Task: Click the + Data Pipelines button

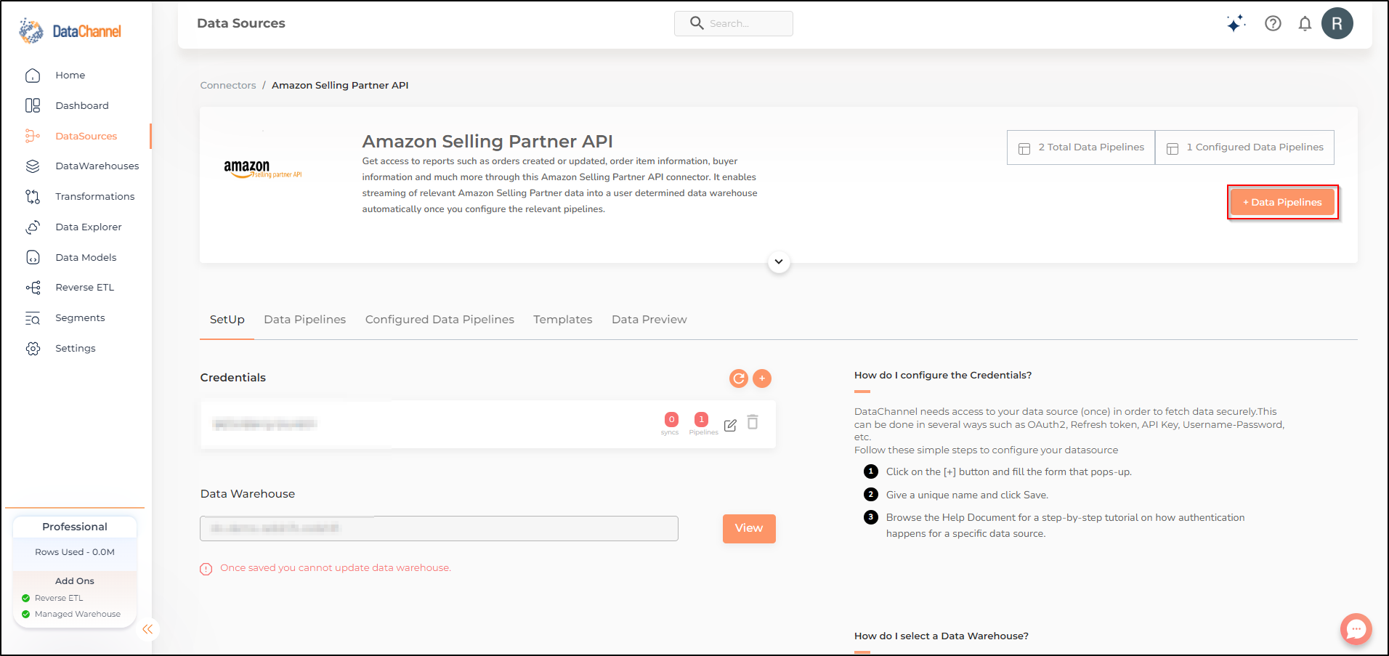Action: pyautogui.click(x=1282, y=202)
